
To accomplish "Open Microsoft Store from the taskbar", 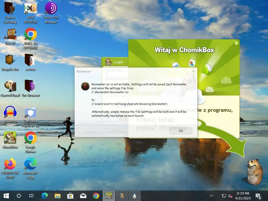I will pyautogui.click(x=70, y=196).
